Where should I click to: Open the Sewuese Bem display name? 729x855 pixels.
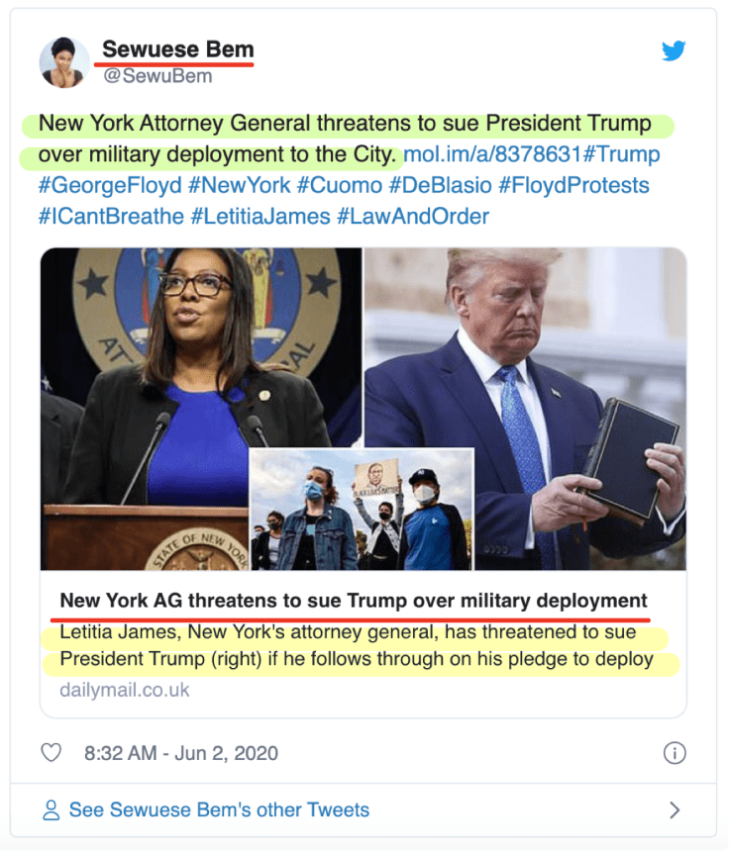[178, 49]
